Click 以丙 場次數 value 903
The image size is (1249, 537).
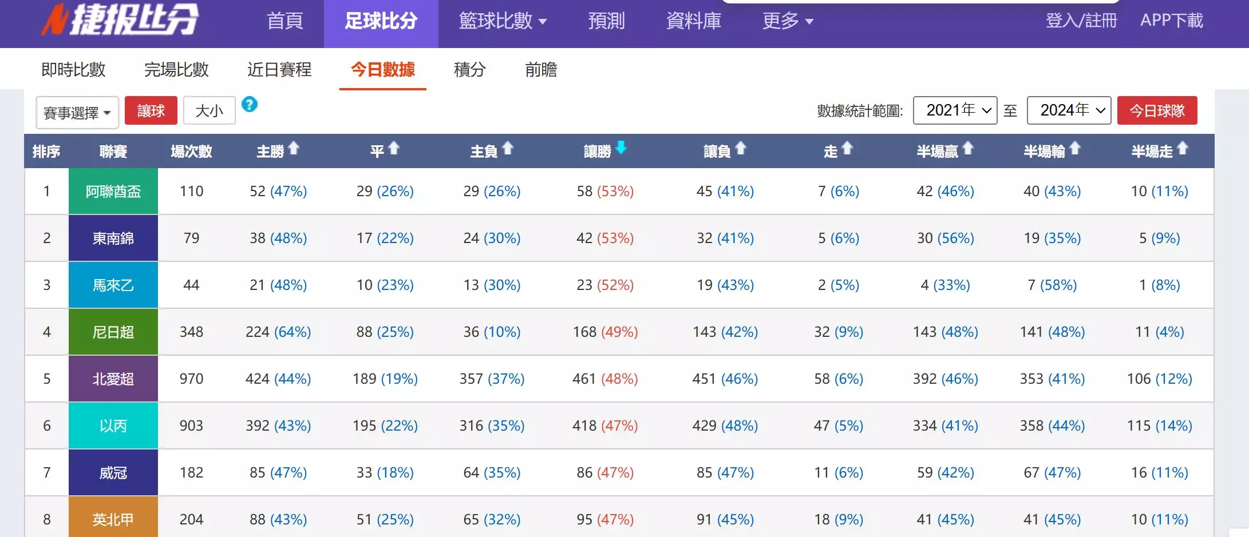point(191,425)
